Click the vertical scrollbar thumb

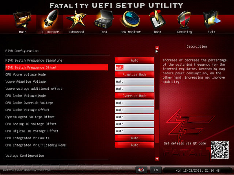coord(157,127)
